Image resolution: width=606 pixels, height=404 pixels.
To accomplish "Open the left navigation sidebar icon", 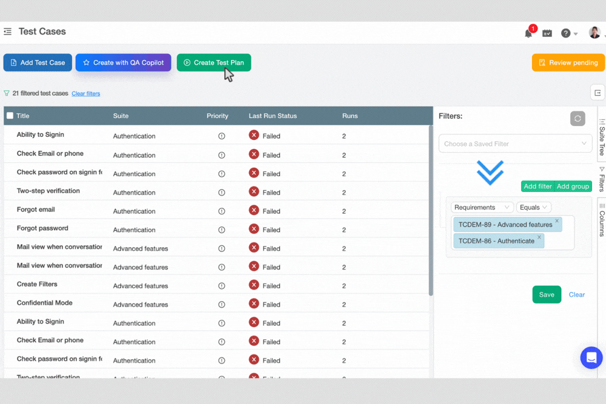I will (x=8, y=31).
